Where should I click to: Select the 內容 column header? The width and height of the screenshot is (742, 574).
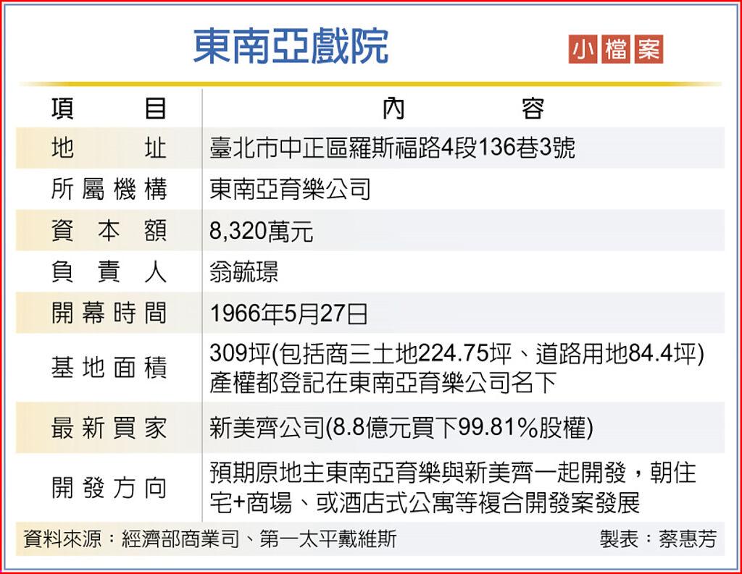pos(463,109)
